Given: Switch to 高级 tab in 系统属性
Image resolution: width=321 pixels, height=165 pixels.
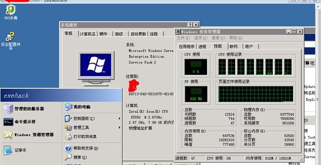Looking at the screenshot, I should (x=119, y=34).
